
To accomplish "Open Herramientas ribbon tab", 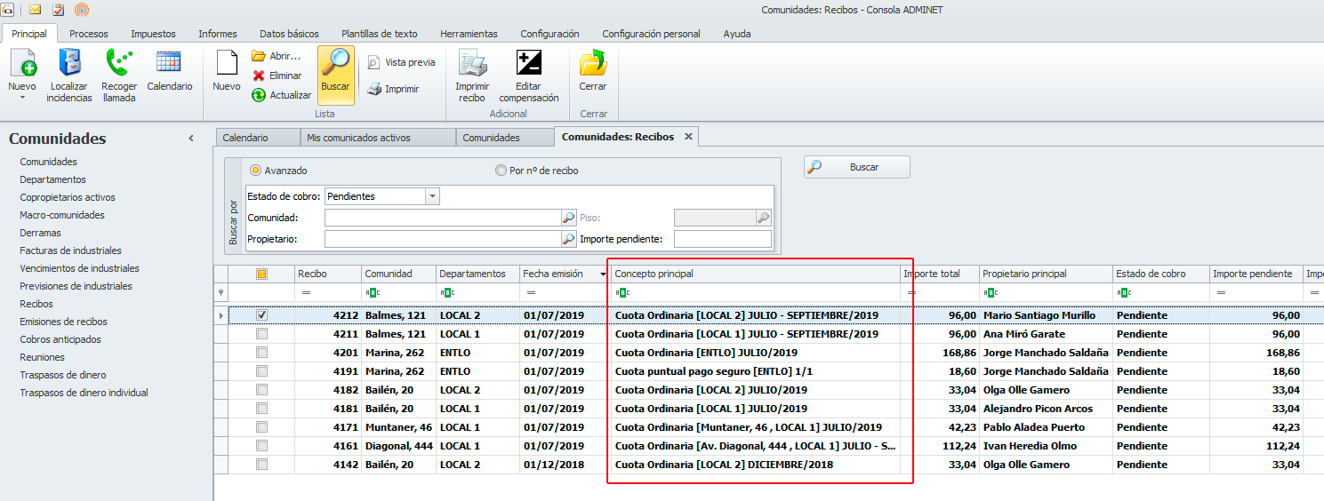I will click(469, 34).
